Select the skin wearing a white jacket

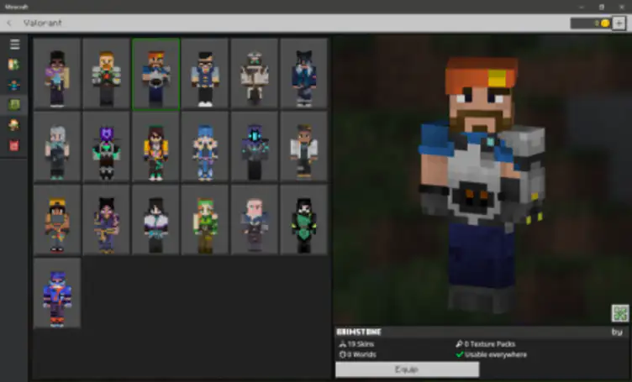click(x=304, y=147)
